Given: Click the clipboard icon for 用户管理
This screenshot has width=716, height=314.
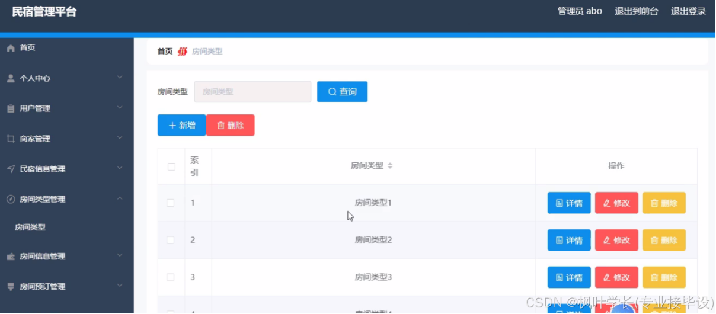Looking at the screenshot, I should (x=11, y=108).
